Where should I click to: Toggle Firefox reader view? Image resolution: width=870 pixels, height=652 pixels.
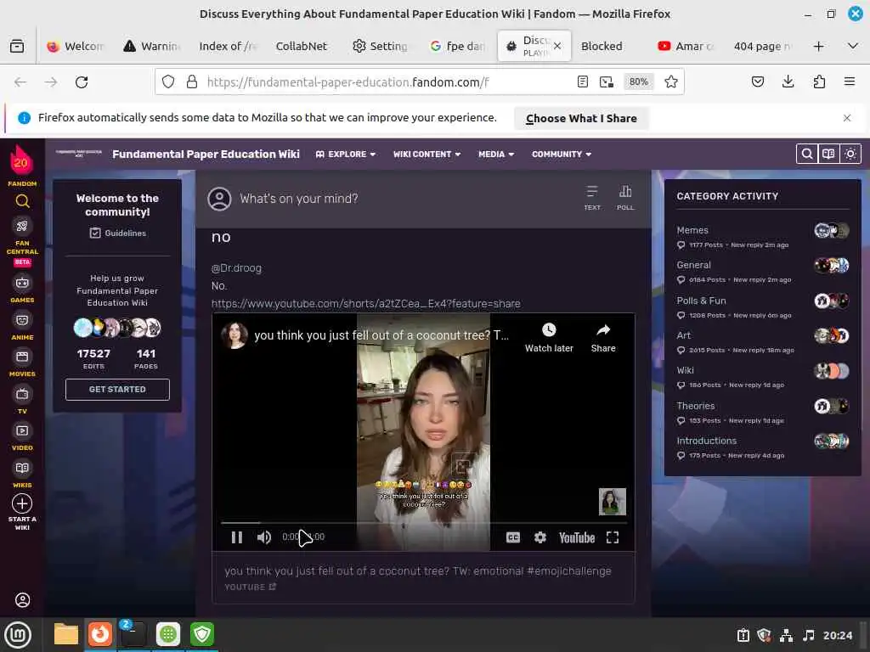click(583, 82)
